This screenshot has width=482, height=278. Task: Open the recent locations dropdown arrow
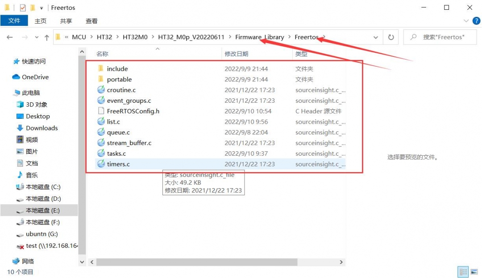pyautogui.click(x=37, y=37)
